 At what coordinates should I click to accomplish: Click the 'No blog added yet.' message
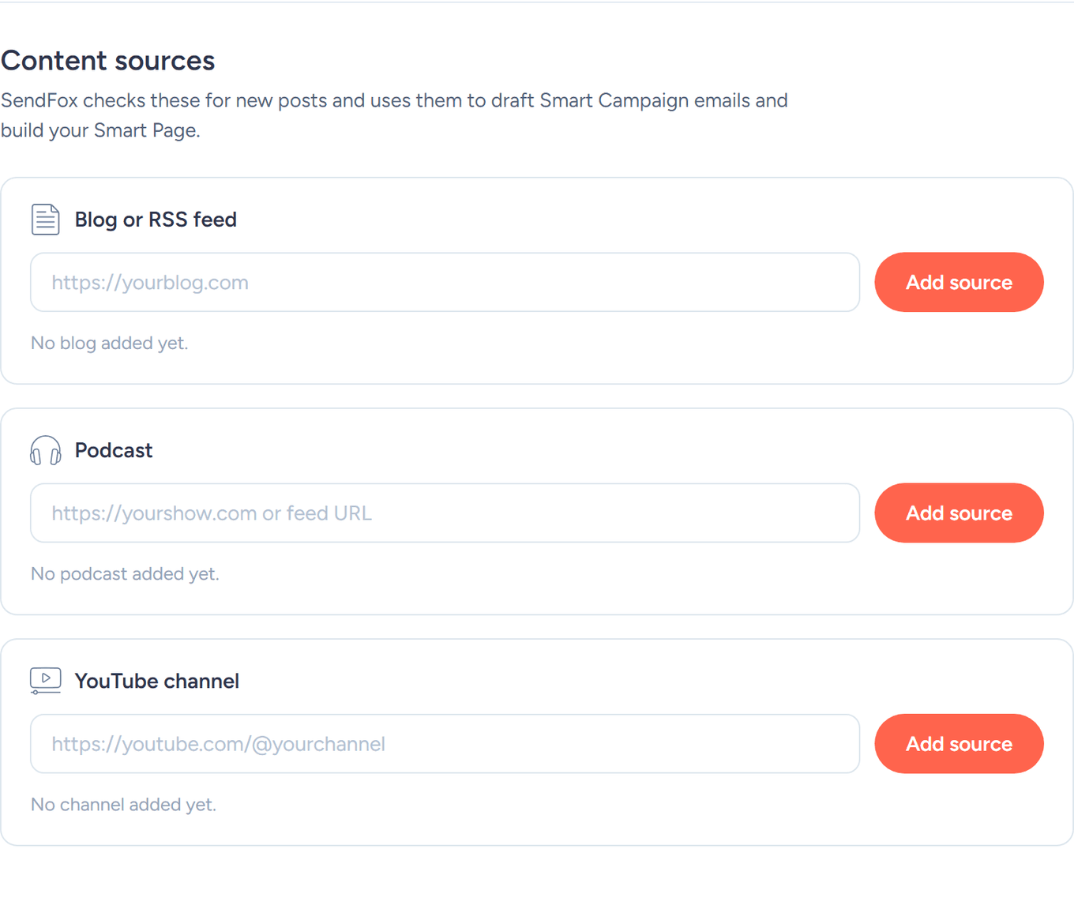tap(110, 343)
